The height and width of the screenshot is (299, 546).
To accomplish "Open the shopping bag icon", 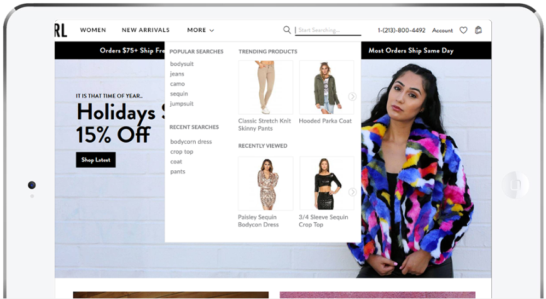I will 478,30.
